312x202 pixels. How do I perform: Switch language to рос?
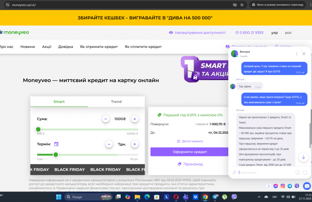click(x=288, y=33)
